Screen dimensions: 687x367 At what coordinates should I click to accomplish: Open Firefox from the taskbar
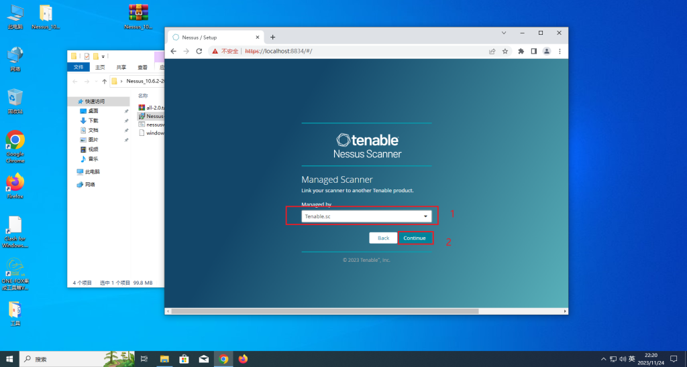pyautogui.click(x=243, y=359)
